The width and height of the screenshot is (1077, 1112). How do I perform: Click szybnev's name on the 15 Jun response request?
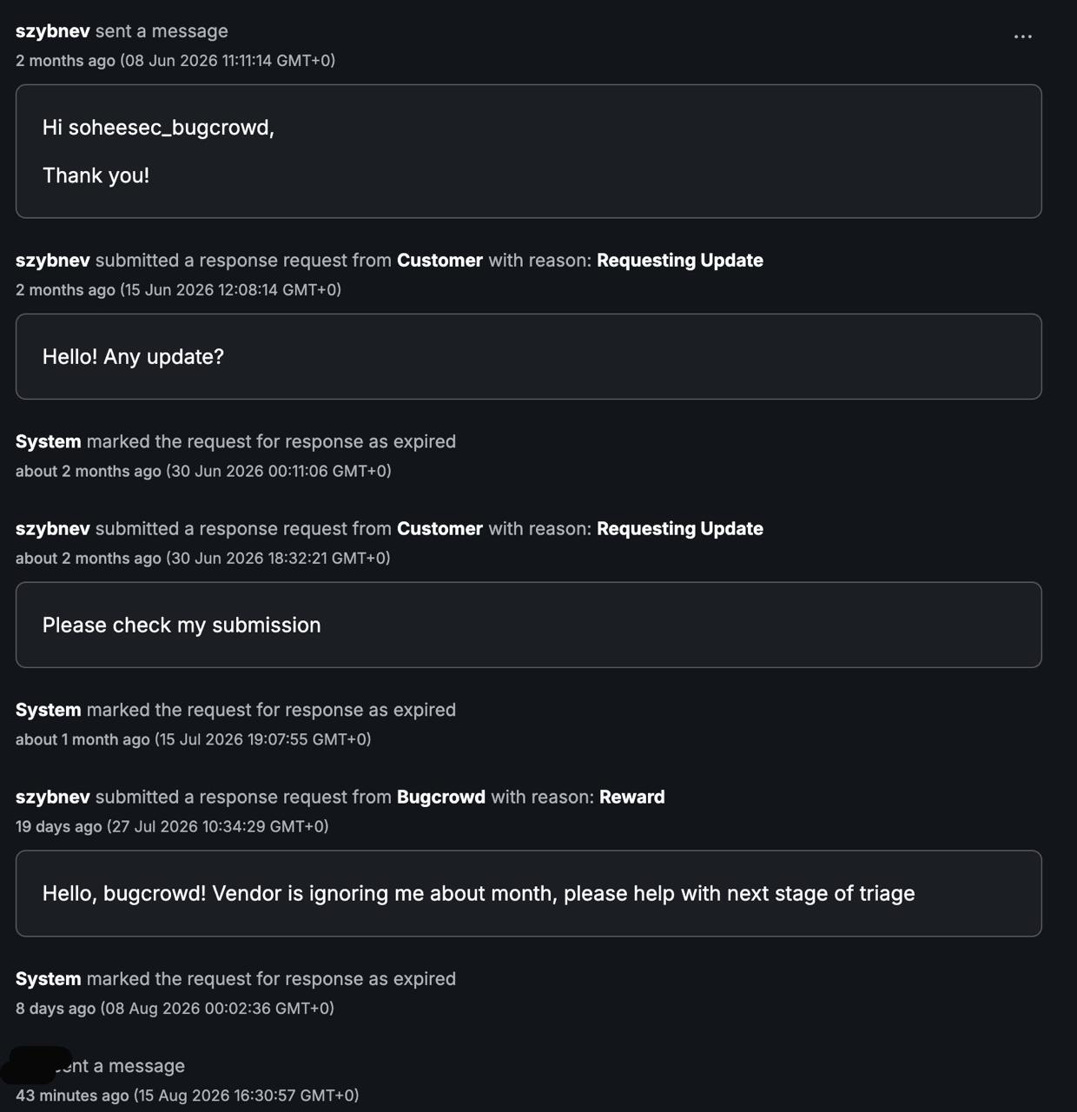click(x=52, y=260)
